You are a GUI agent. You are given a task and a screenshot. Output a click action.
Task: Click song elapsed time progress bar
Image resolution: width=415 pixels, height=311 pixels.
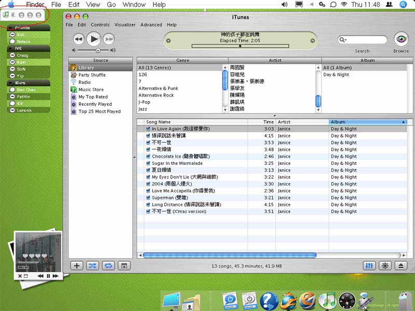[240, 46]
